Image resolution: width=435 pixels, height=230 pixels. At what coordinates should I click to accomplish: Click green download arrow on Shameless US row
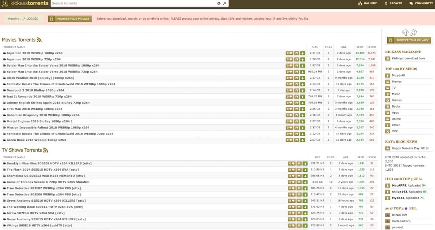[305, 176]
